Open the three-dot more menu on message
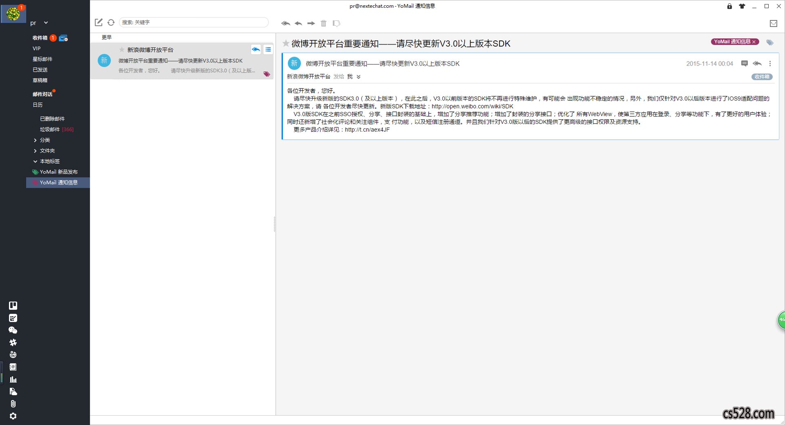Image resolution: width=785 pixels, height=425 pixels. pos(770,64)
